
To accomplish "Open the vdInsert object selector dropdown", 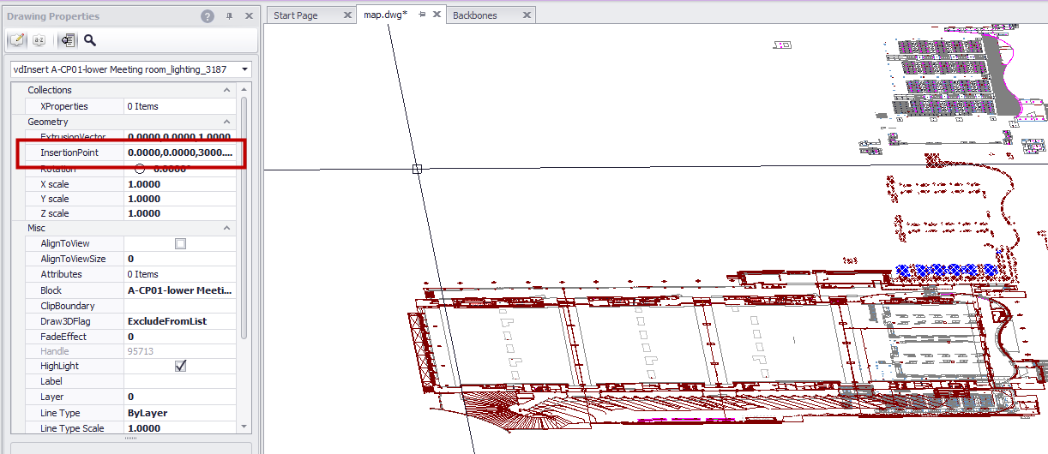I will click(x=245, y=69).
